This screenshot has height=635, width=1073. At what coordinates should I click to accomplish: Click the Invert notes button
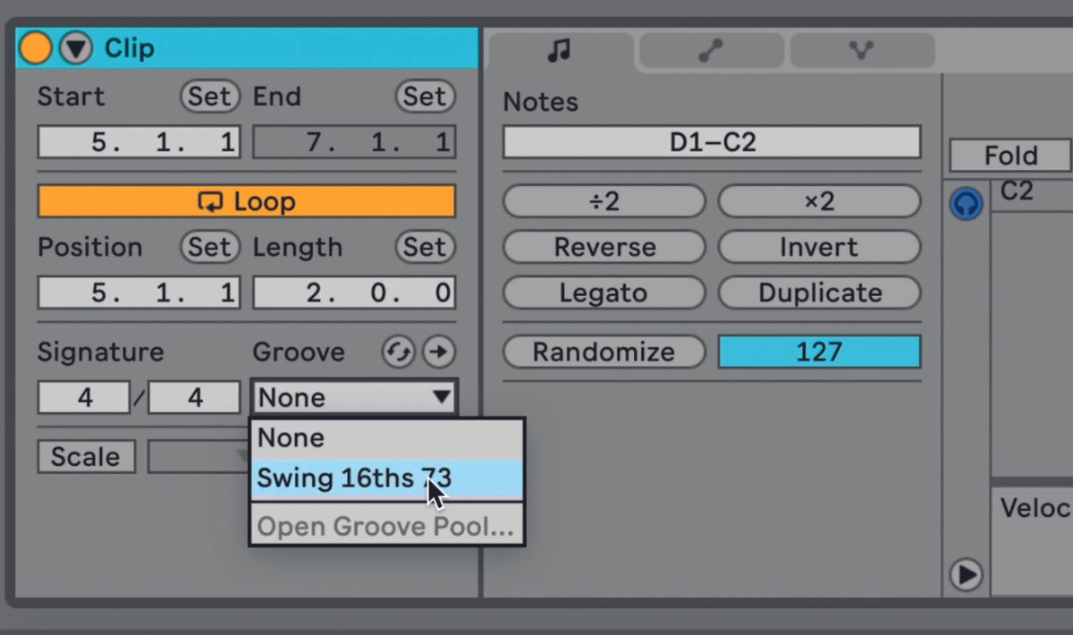pos(819,247)
